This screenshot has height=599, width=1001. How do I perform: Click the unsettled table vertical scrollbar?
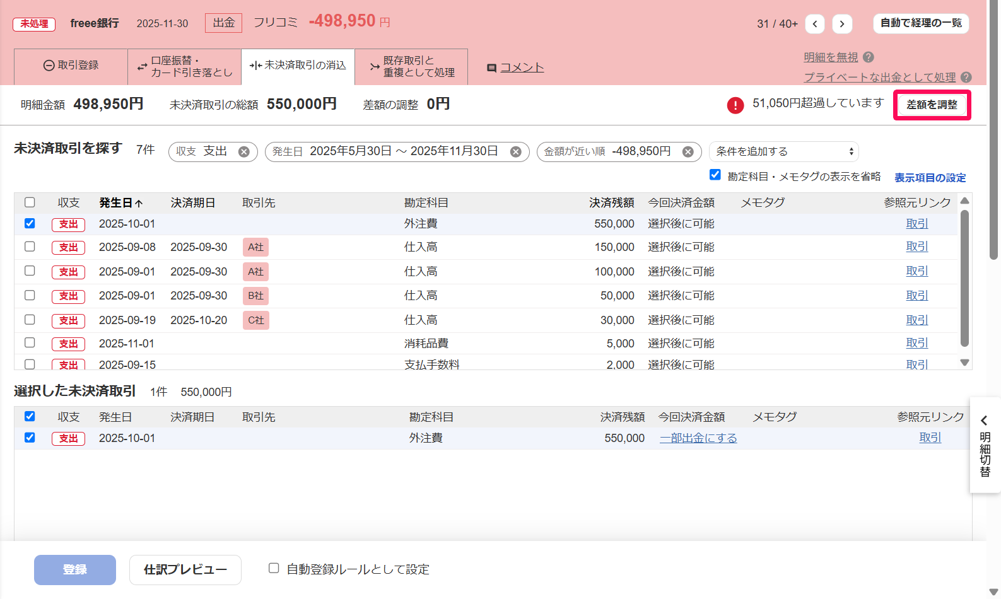tap(964, 278)
